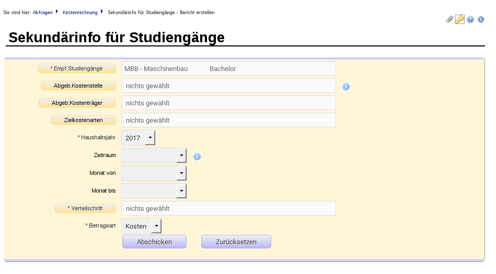496x274 pixels.
Task: Open the Zielkostenarten selection button
Action: point(84,120)
